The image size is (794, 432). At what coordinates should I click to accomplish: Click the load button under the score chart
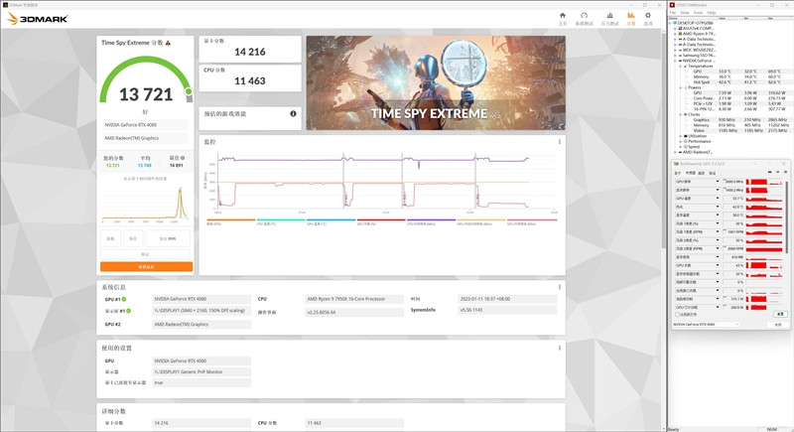[x=110, y=238]
